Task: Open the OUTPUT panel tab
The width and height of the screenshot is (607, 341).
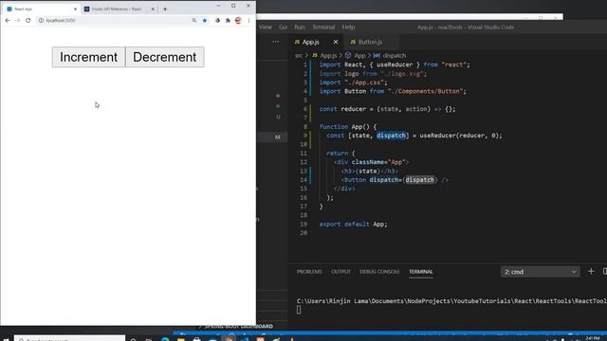Action: click(x=340, y=272)
